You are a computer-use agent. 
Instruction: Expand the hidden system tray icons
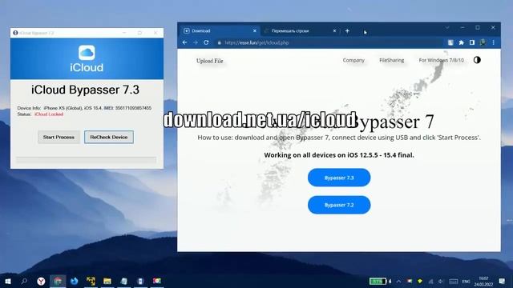tap(399, 281)
